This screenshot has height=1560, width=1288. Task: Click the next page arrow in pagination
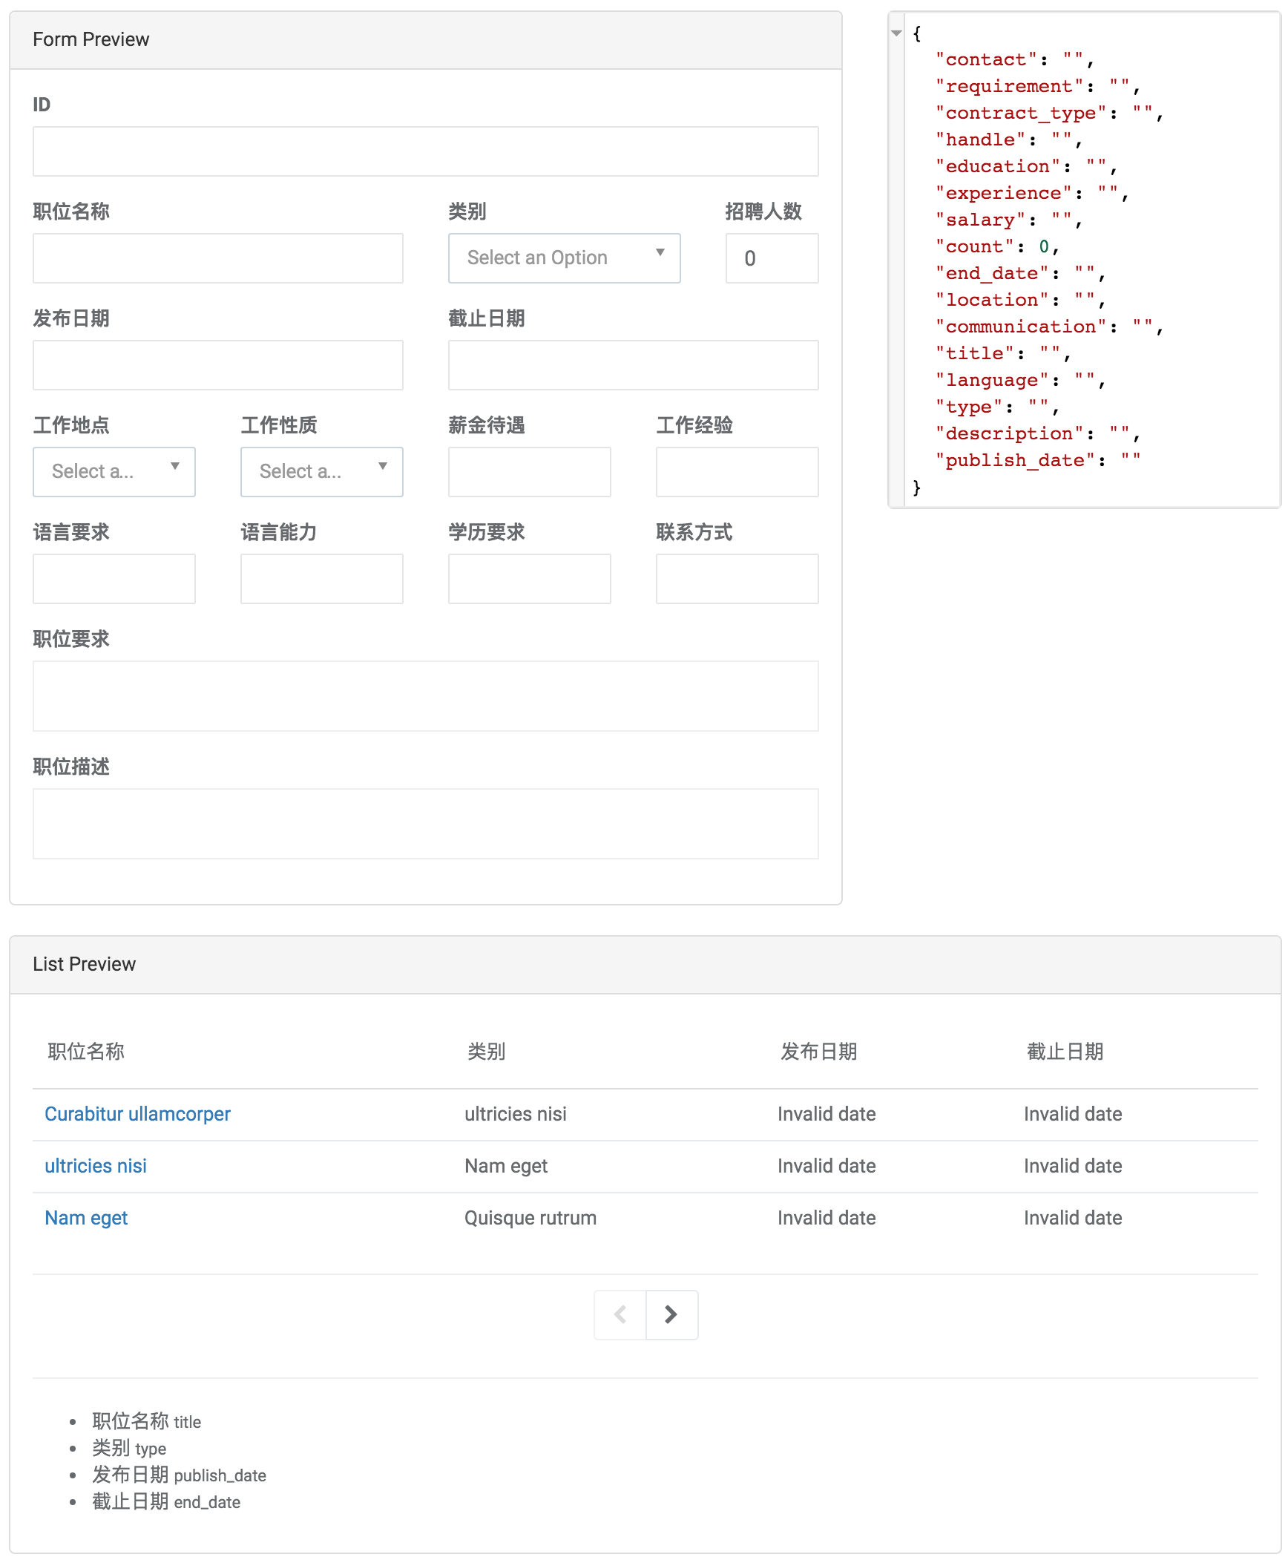(671, 1314)
